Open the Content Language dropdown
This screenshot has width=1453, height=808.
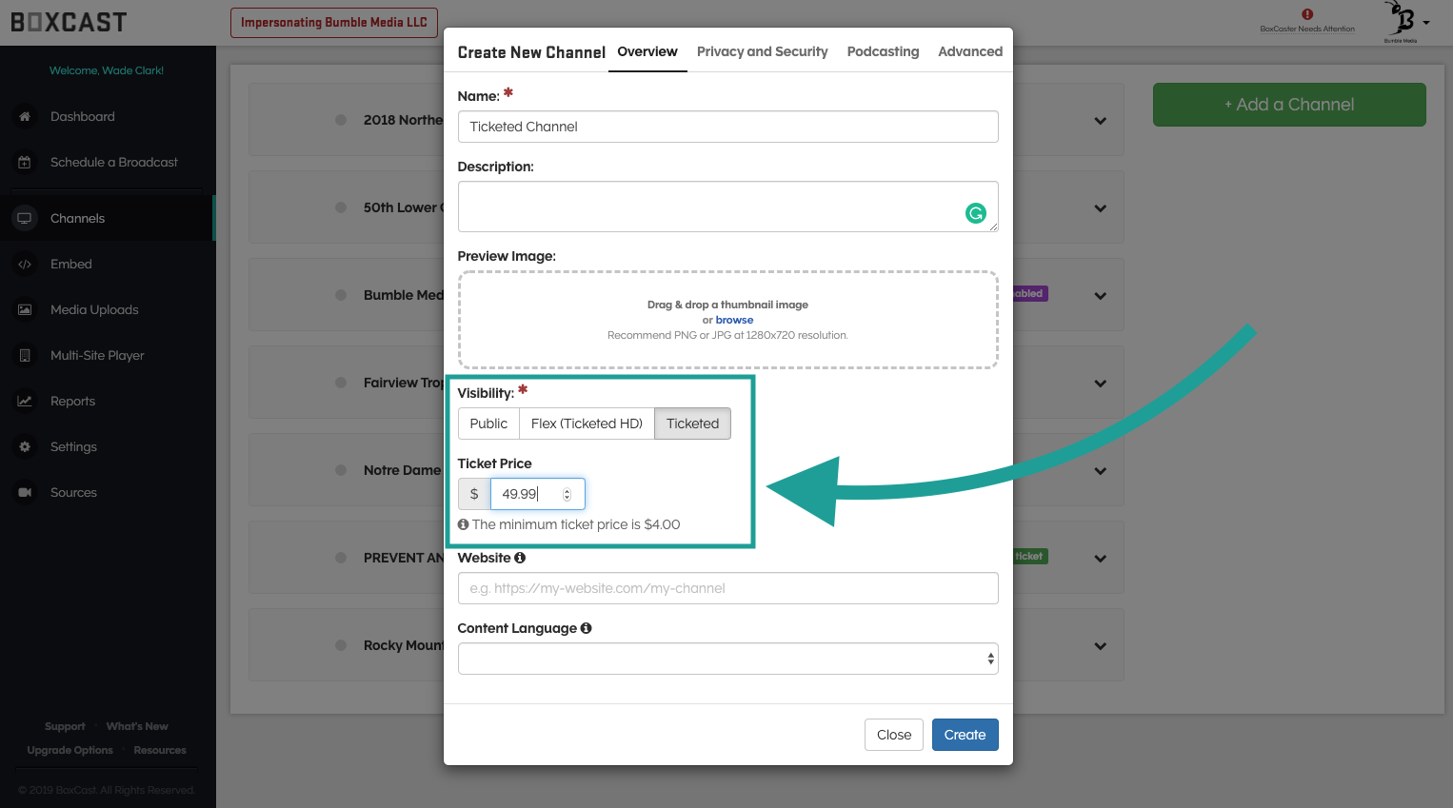tap(727, 659)
